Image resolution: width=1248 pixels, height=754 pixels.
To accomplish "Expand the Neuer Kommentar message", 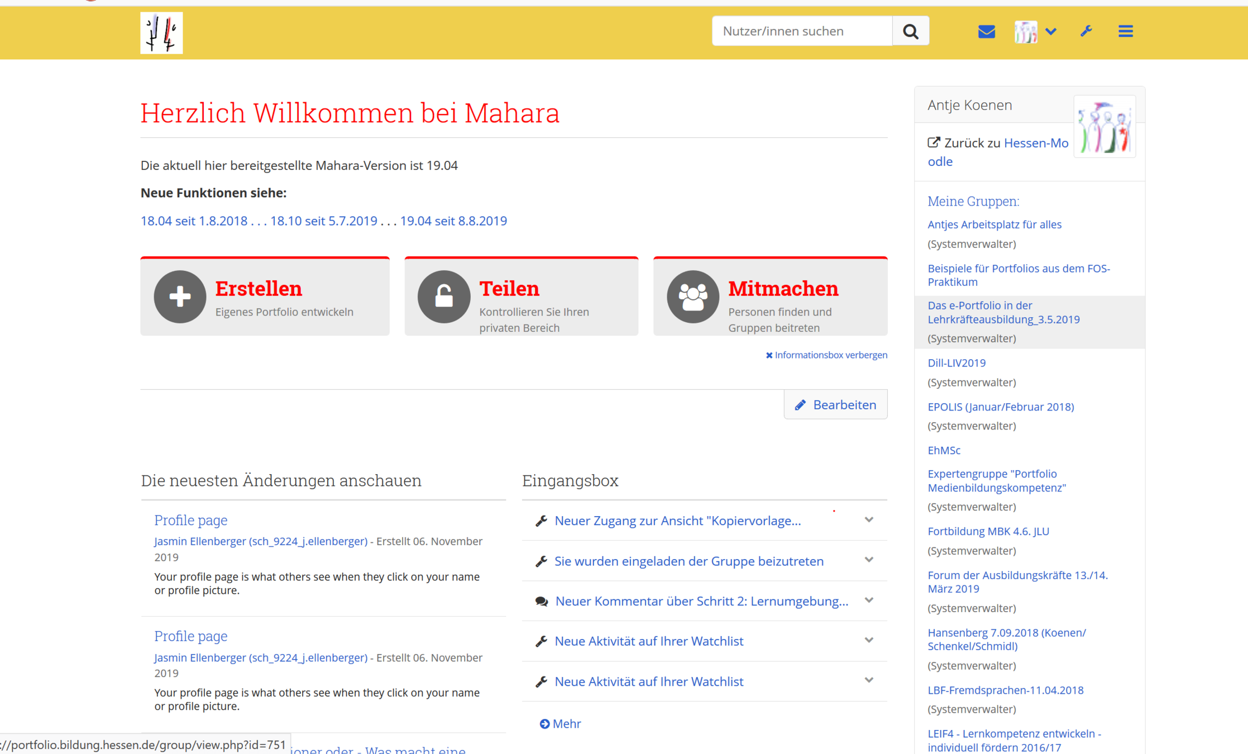I will pos(869,600).
